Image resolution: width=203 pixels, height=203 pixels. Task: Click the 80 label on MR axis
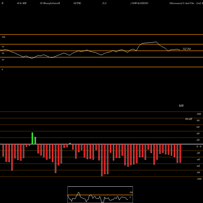(198, 121)
